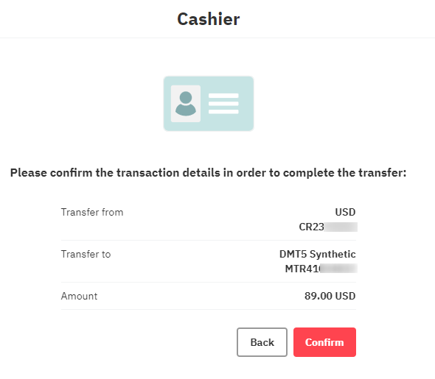The width and height of the screenshot is (435, 379).
Task: Click the red Confirm button
Action: 324,342
